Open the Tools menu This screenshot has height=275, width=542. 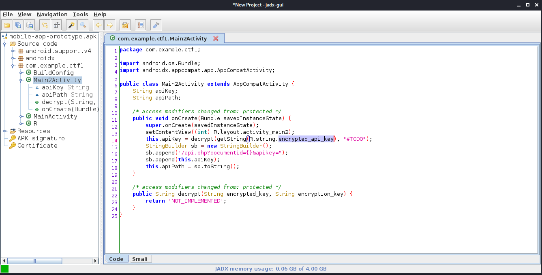tap(80, 14)
